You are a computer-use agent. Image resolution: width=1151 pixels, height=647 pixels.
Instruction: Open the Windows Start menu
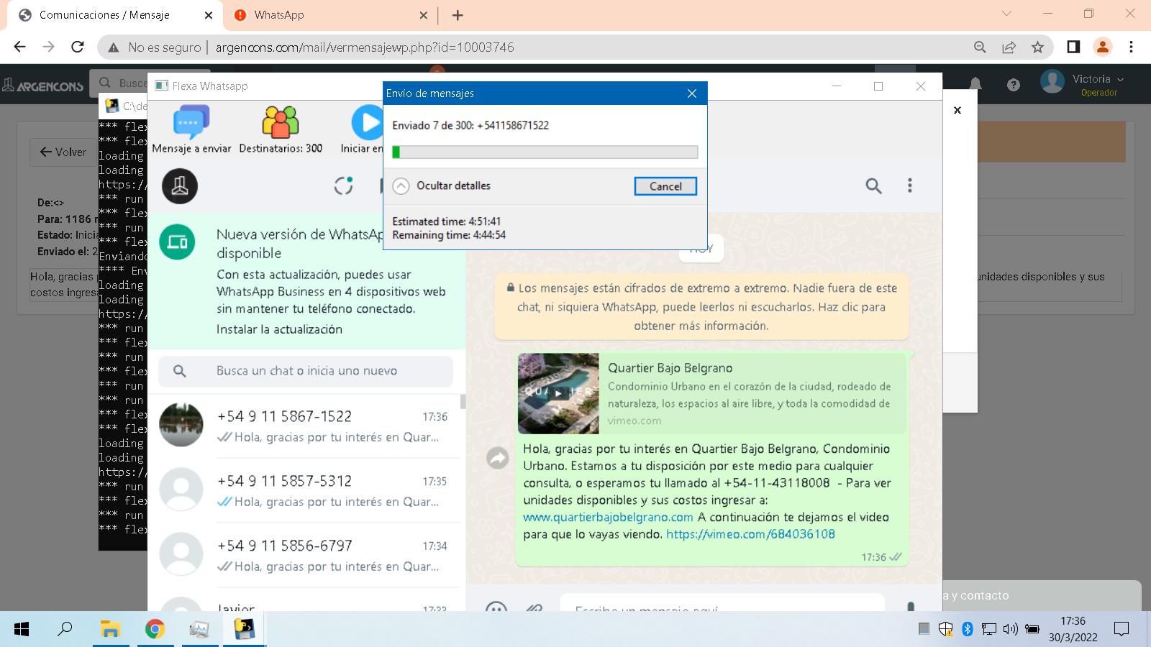coord(22,630)
